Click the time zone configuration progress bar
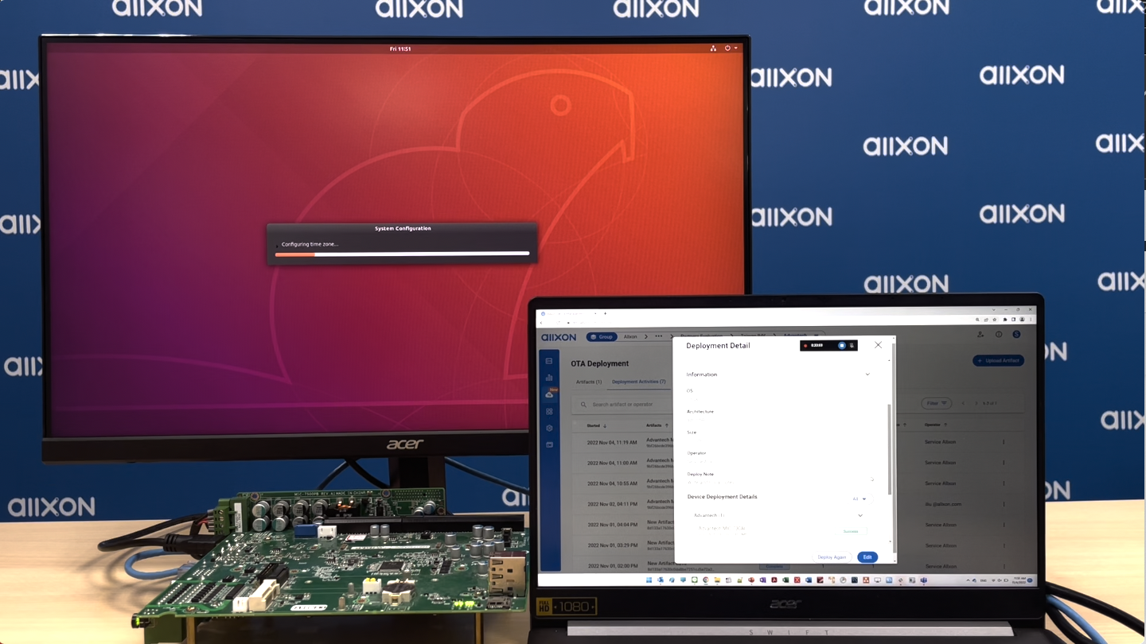Screen dimensions: 1146x644 [402, 254]
